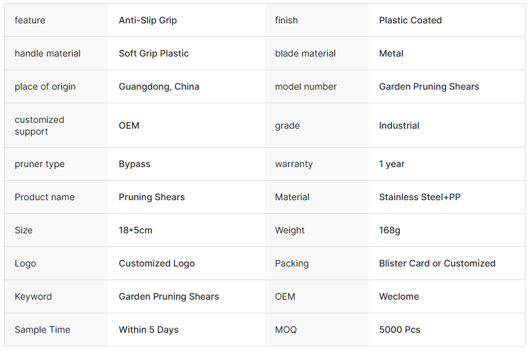Click the 'Product name' label
530x351 pixels.
tap(45, 197)
